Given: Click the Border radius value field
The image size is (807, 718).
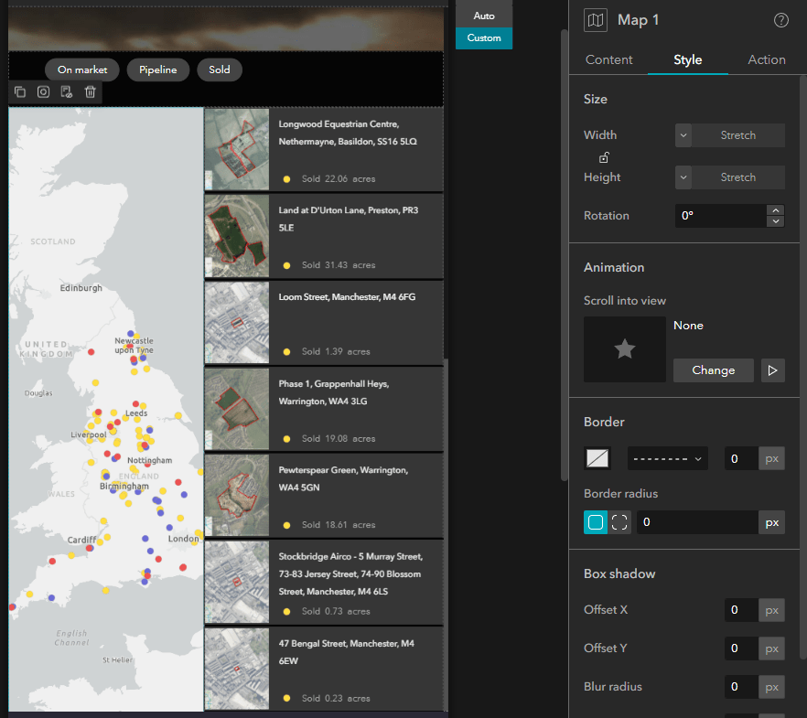Looking at the screenshot, I should [x=697, y=522].
